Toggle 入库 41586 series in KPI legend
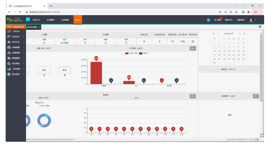Viewport: 273px width, 146px height. pyautogui.click(x=132, y=53)
